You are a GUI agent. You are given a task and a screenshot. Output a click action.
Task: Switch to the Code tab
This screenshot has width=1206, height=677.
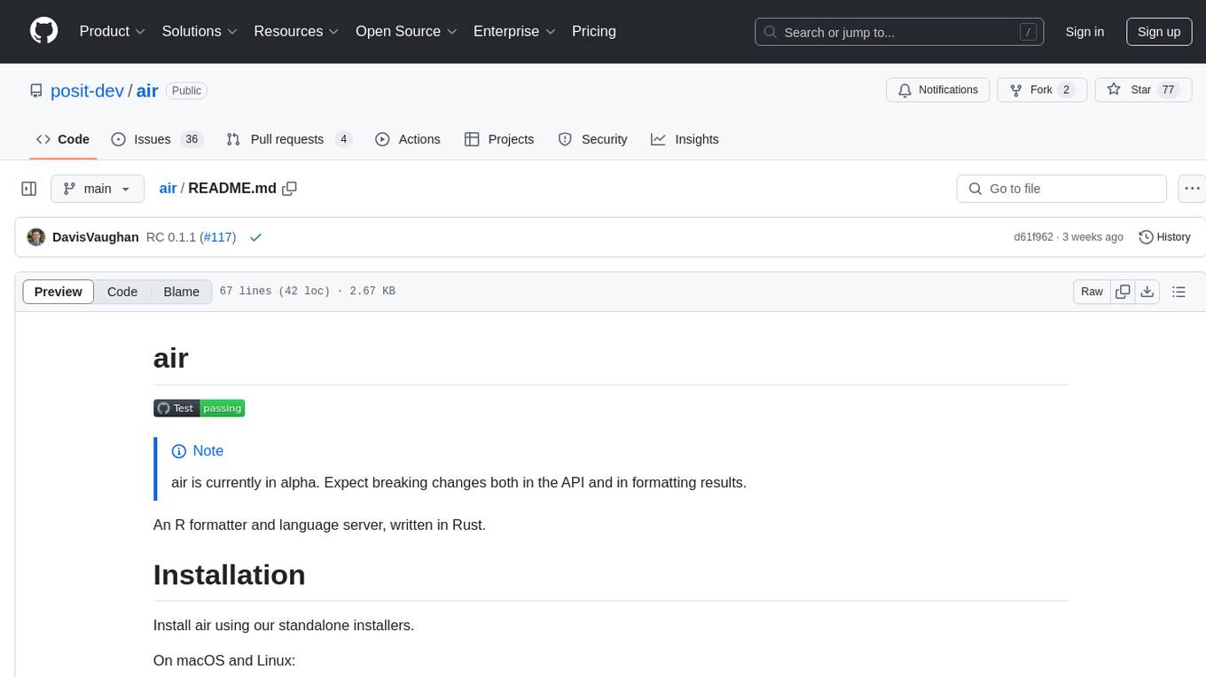coord(63,139)
